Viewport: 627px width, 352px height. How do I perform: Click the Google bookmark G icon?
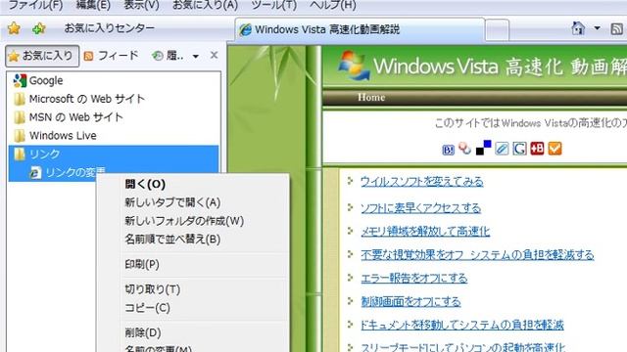519,149
